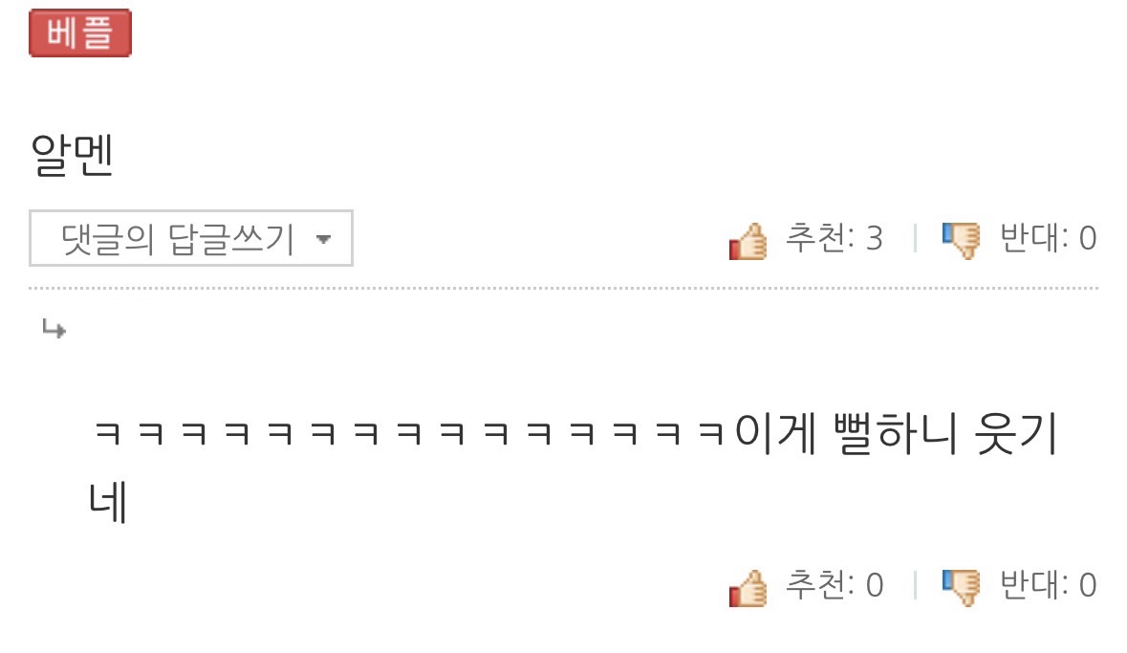Click the separator between 추천: 0 and 반대
The image size is (1127, 653).
[x=915, y=585]
